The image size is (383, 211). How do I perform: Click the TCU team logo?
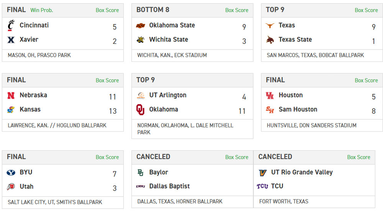click(x=262, y=186)
